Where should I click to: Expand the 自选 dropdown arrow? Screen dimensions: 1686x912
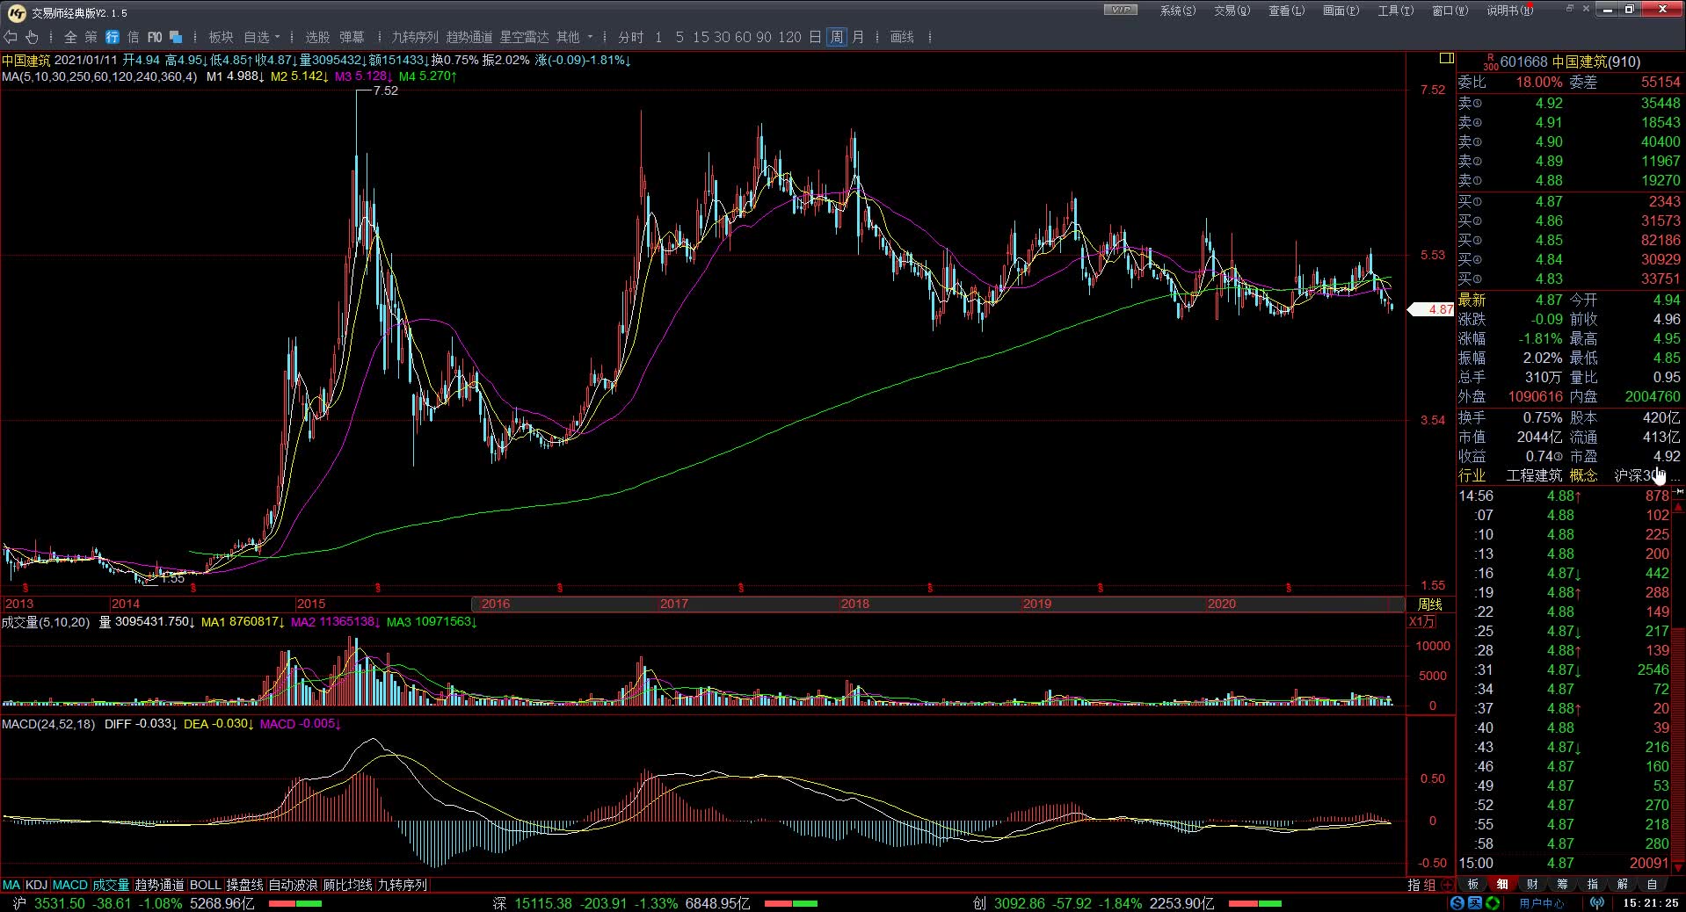[x=278, y=37]
